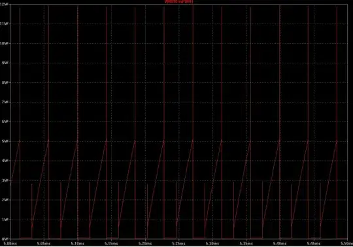
Task: Click the 5.05ms label on the time axis
Action: [x=44, y=244]
